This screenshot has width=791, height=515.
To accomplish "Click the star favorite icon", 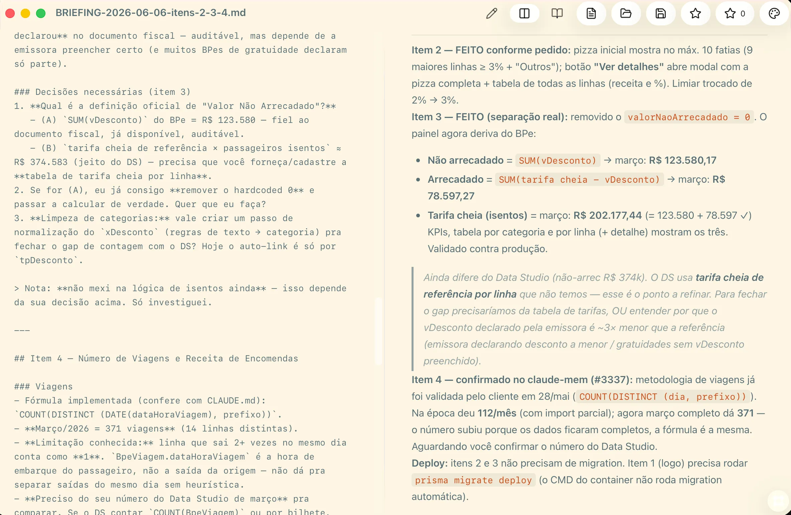I will point(695,13).
